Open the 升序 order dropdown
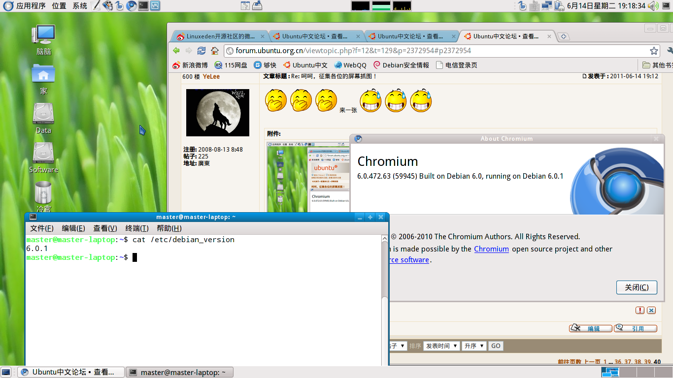Screen dimensions: 673x378 pos(474,346)
